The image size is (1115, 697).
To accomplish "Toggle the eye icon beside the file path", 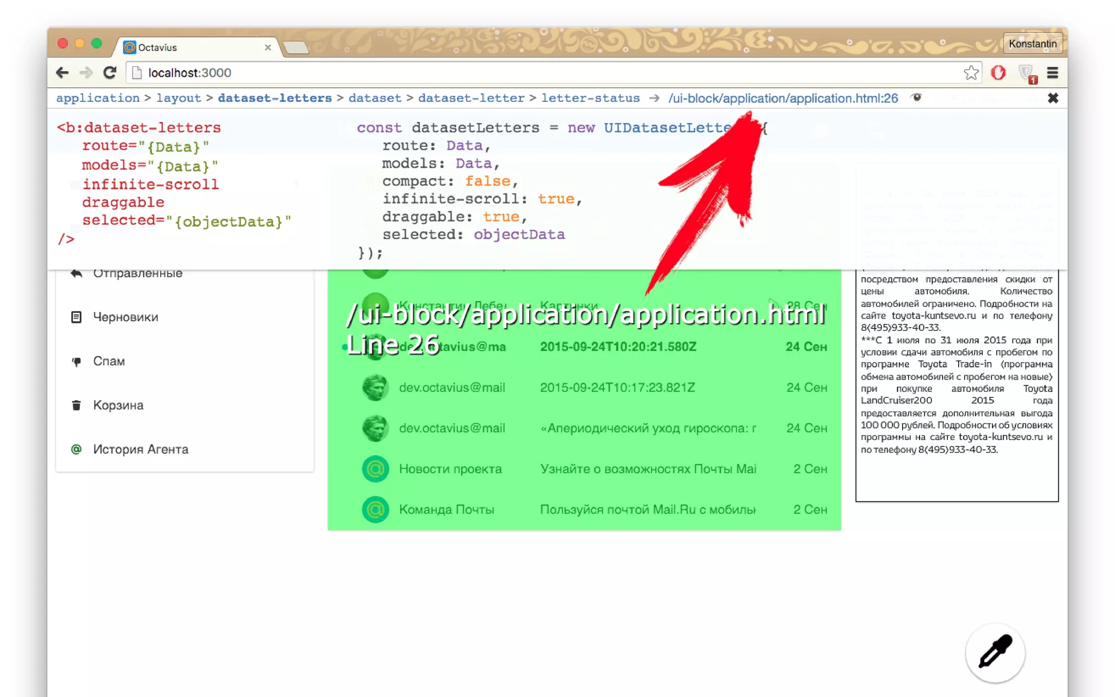I will [x=917, y=97].
